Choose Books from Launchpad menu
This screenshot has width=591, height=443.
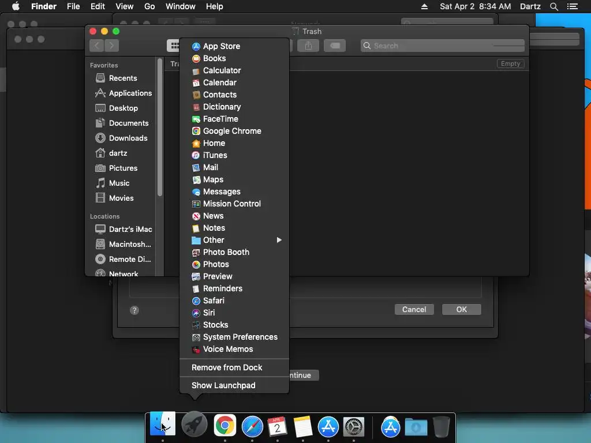(234, 58)
